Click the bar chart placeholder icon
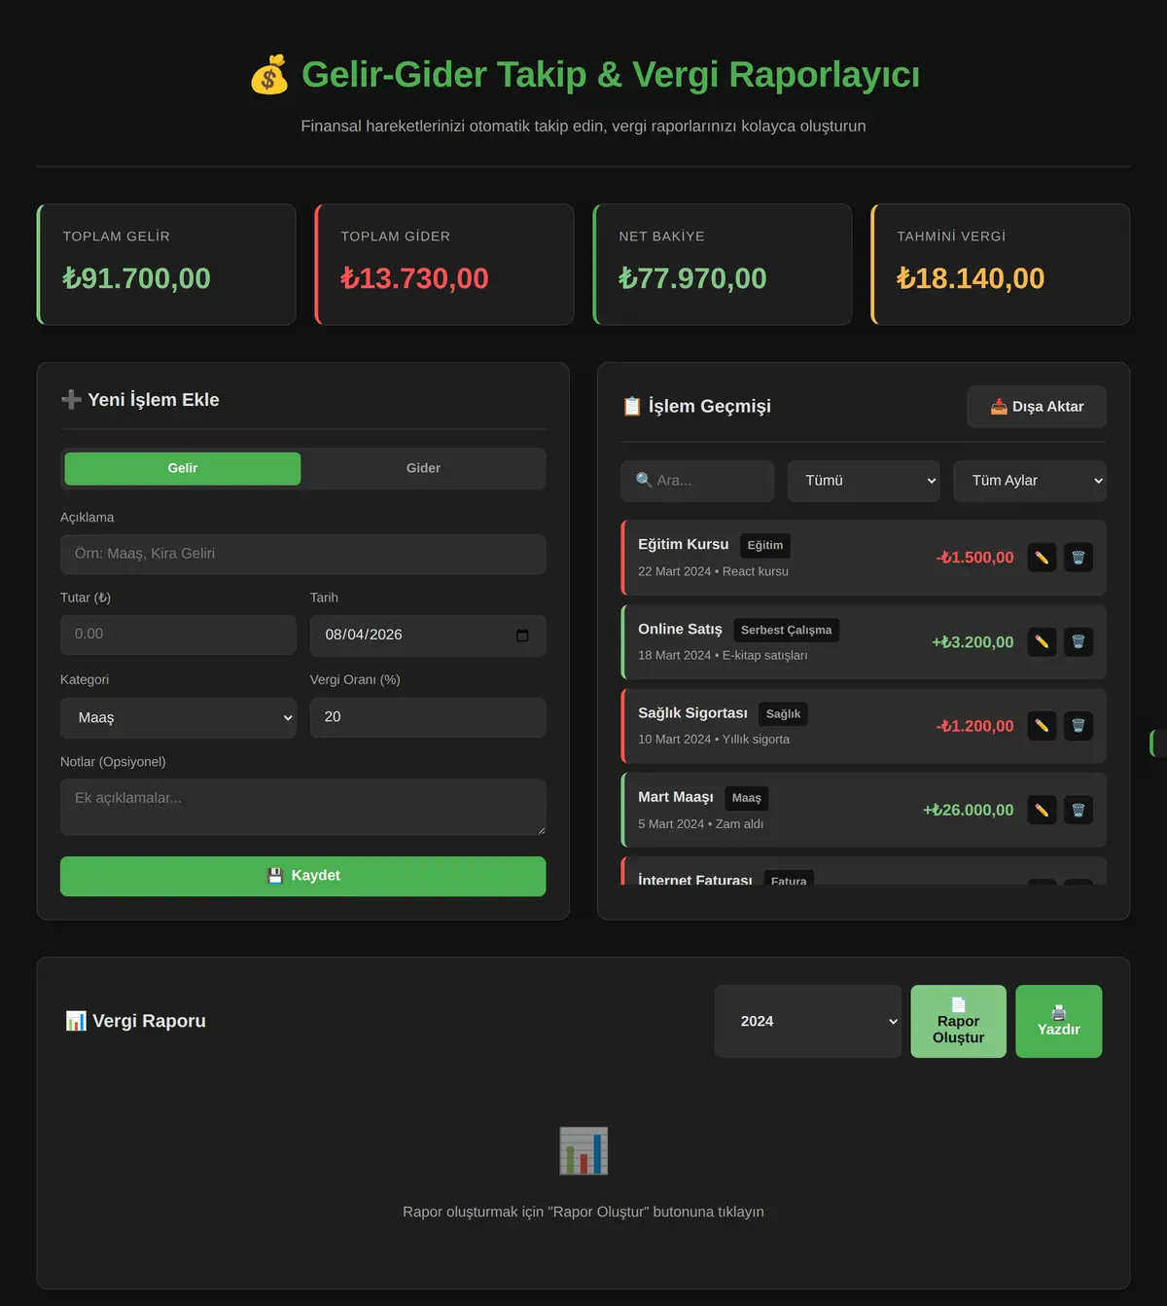The width and height of the screenshot is (1167, 1306). 583,1151
